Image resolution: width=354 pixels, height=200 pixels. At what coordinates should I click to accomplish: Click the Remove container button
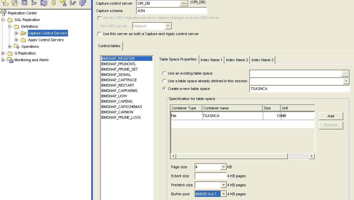(x=331, y=125)
